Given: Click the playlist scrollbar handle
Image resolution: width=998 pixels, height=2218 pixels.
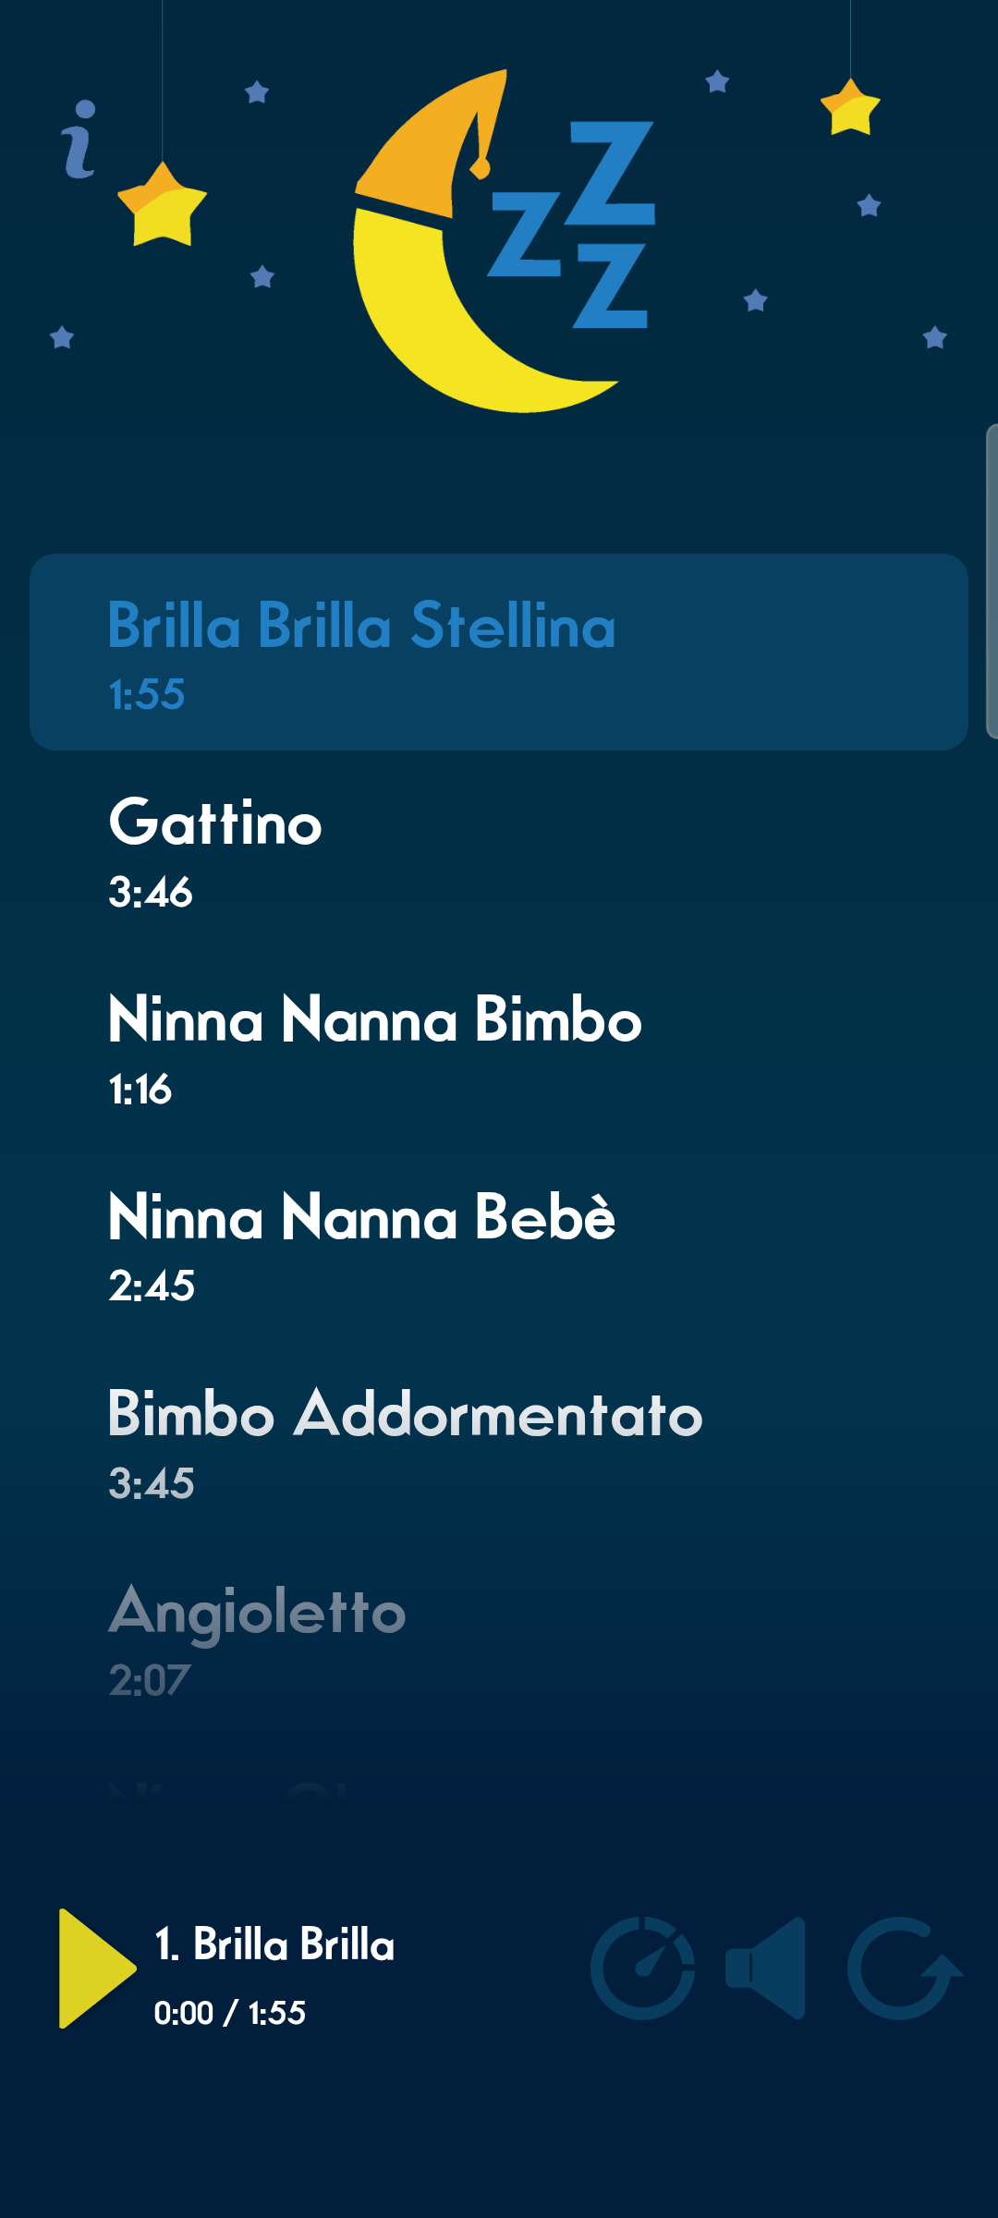Looking at the screenshot, I should 991,582.
